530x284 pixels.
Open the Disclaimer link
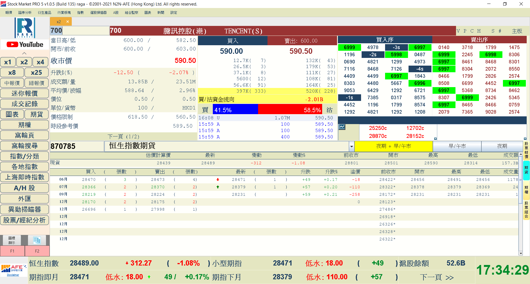coord(13,275)
